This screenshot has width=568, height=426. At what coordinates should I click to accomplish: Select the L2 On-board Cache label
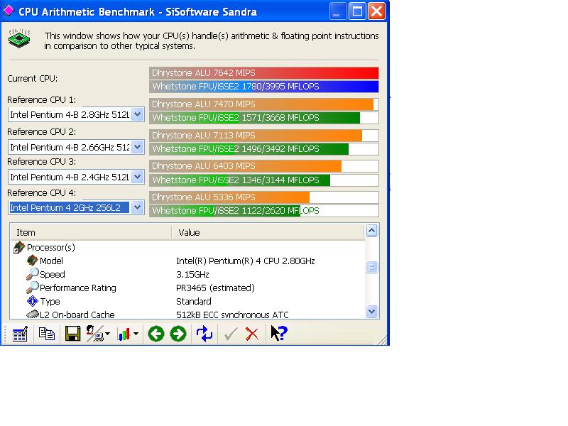tap(77, 315)
